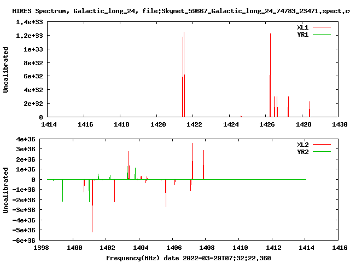This screenshot has width=350, height=263.
Task: Click the tallest red peak near 1421.5 MHz
Action: pos(184,74)
